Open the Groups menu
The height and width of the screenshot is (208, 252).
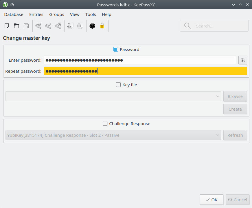point(57,14)
